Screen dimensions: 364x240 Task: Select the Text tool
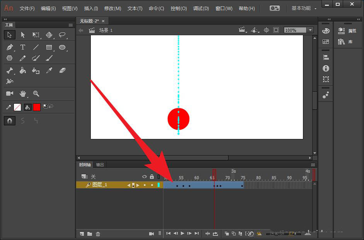point(23,47)
